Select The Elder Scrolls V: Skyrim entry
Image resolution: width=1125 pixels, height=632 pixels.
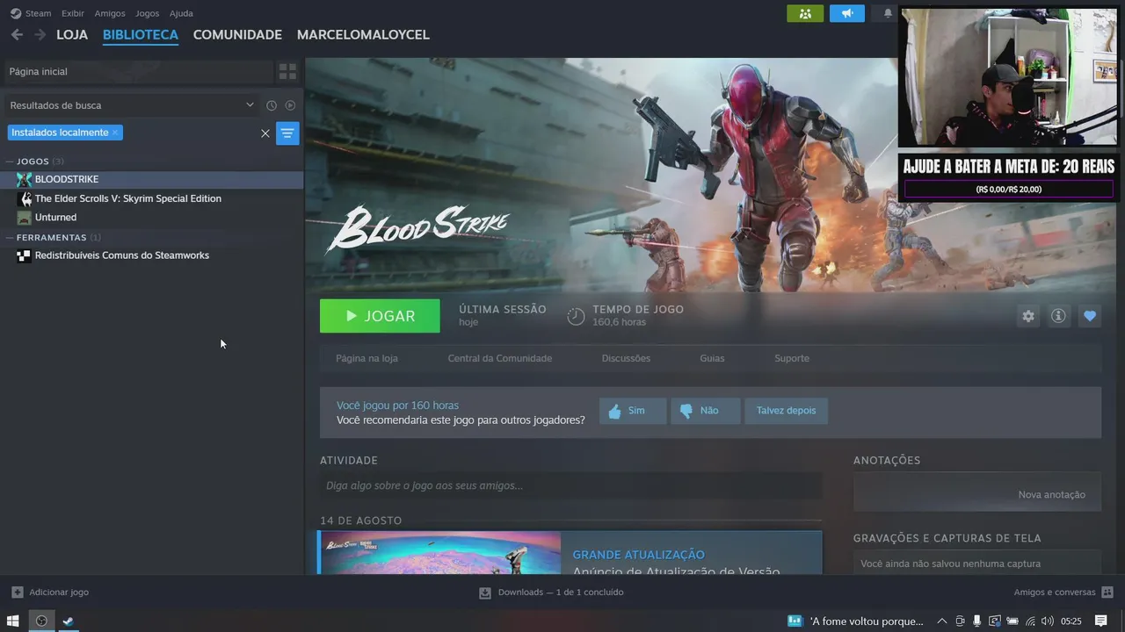[x=128, y=198]
